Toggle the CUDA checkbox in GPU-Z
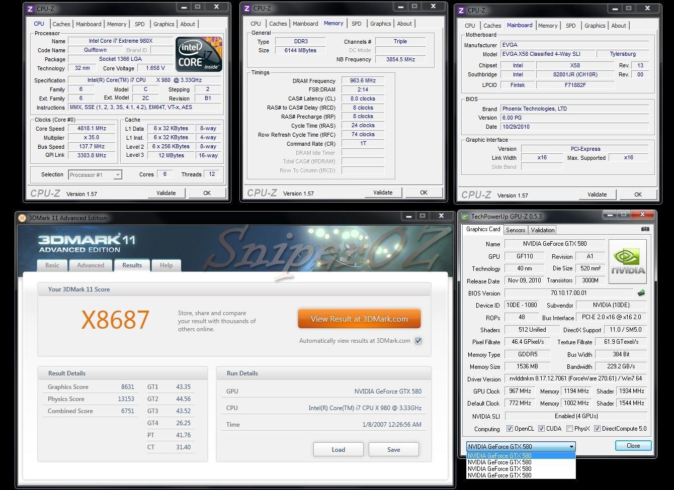The height and width of the screenshot is (490, 674). [x=541, y=429]
